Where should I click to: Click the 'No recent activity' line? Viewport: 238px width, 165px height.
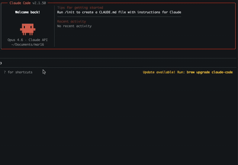[74, 26]
